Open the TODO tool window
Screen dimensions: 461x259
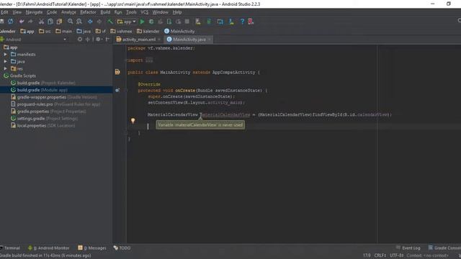click(x=122, y=248)
